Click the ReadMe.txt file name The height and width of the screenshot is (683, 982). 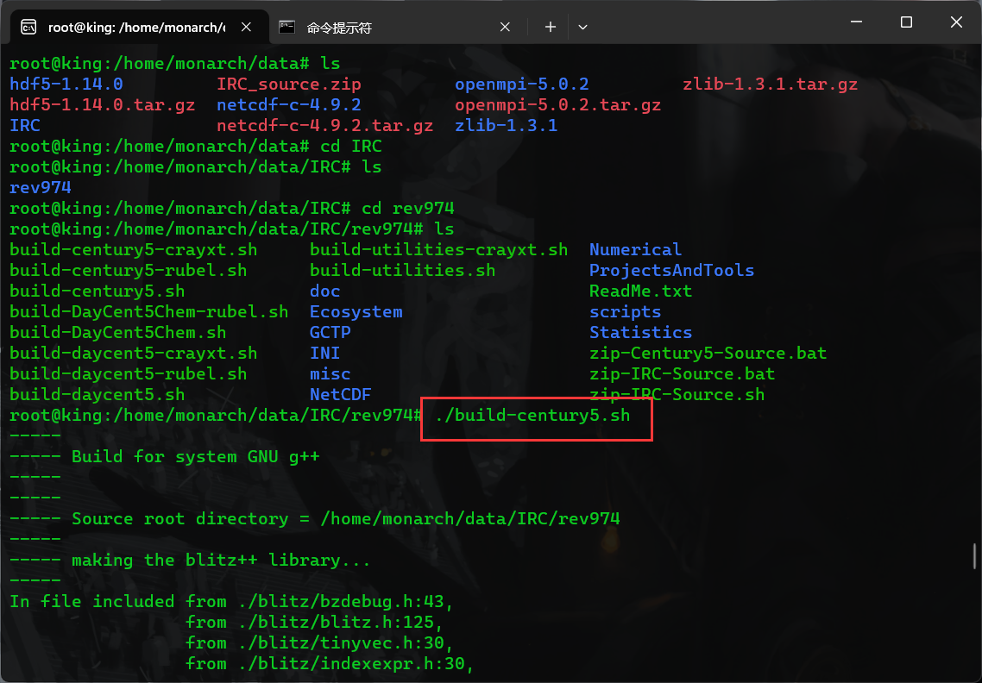coord(640,291)
